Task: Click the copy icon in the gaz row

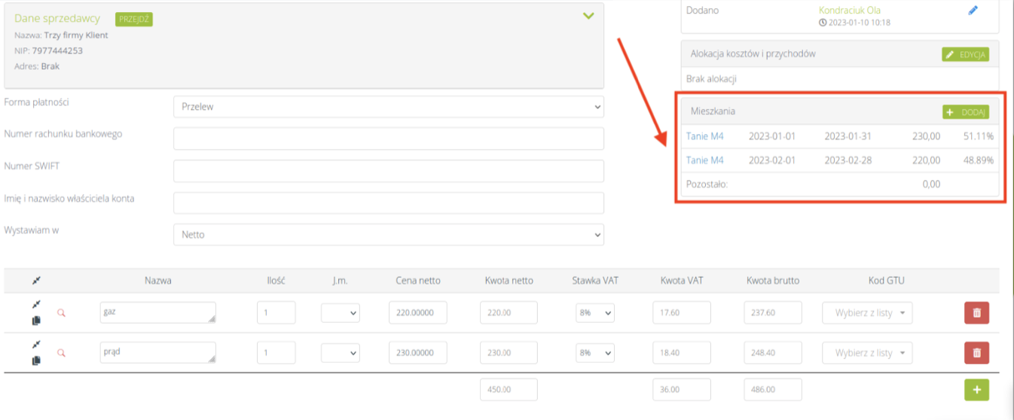Action: [36, 321]
